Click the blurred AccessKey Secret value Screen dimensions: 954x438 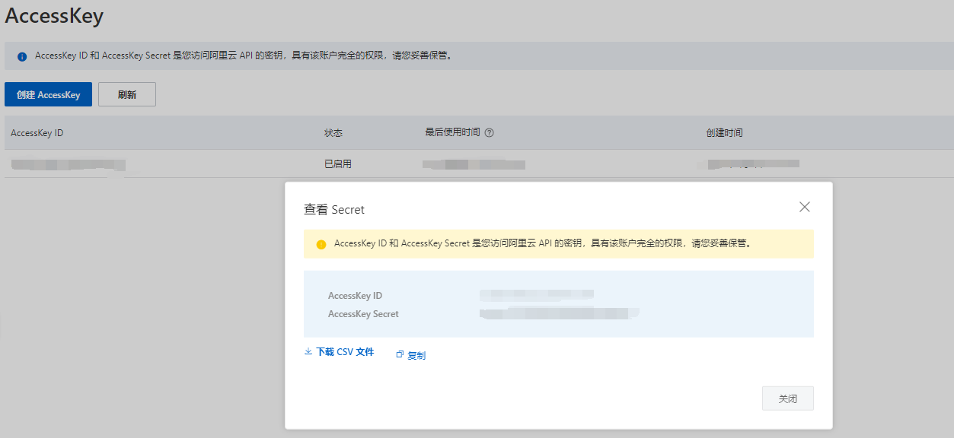point(560,313)
